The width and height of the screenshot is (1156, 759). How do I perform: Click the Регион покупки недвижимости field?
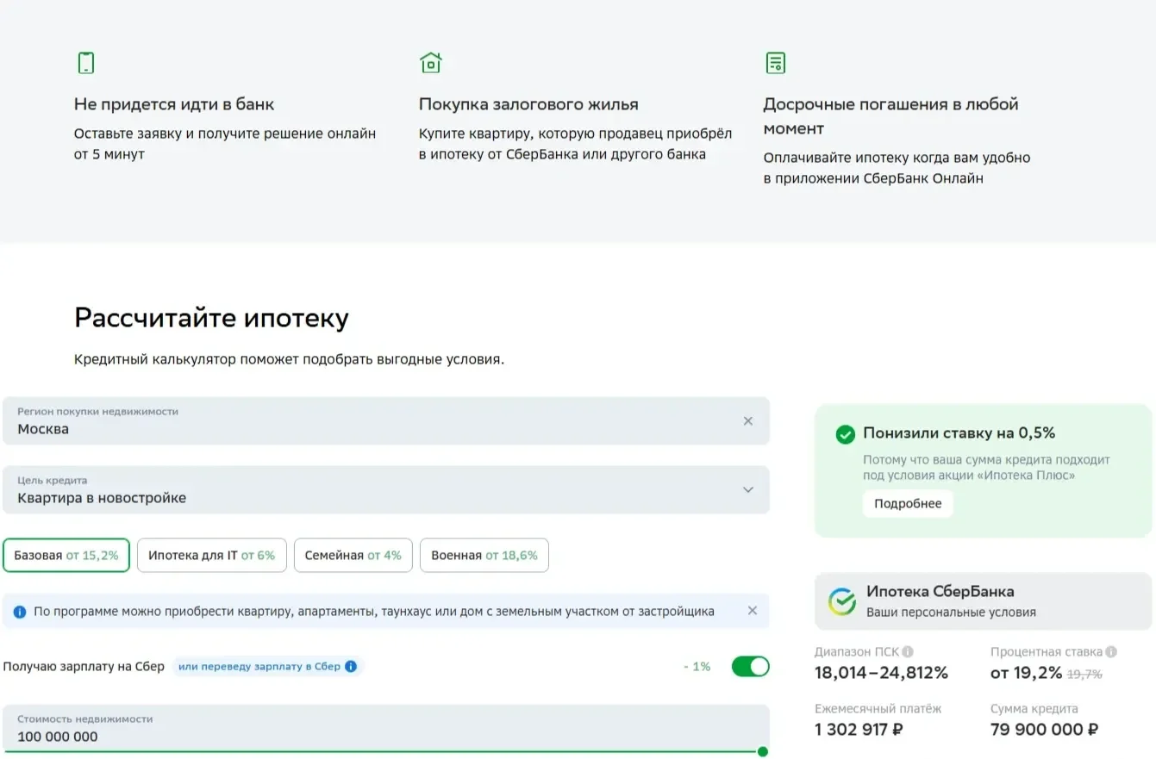[x=386, y=421]
